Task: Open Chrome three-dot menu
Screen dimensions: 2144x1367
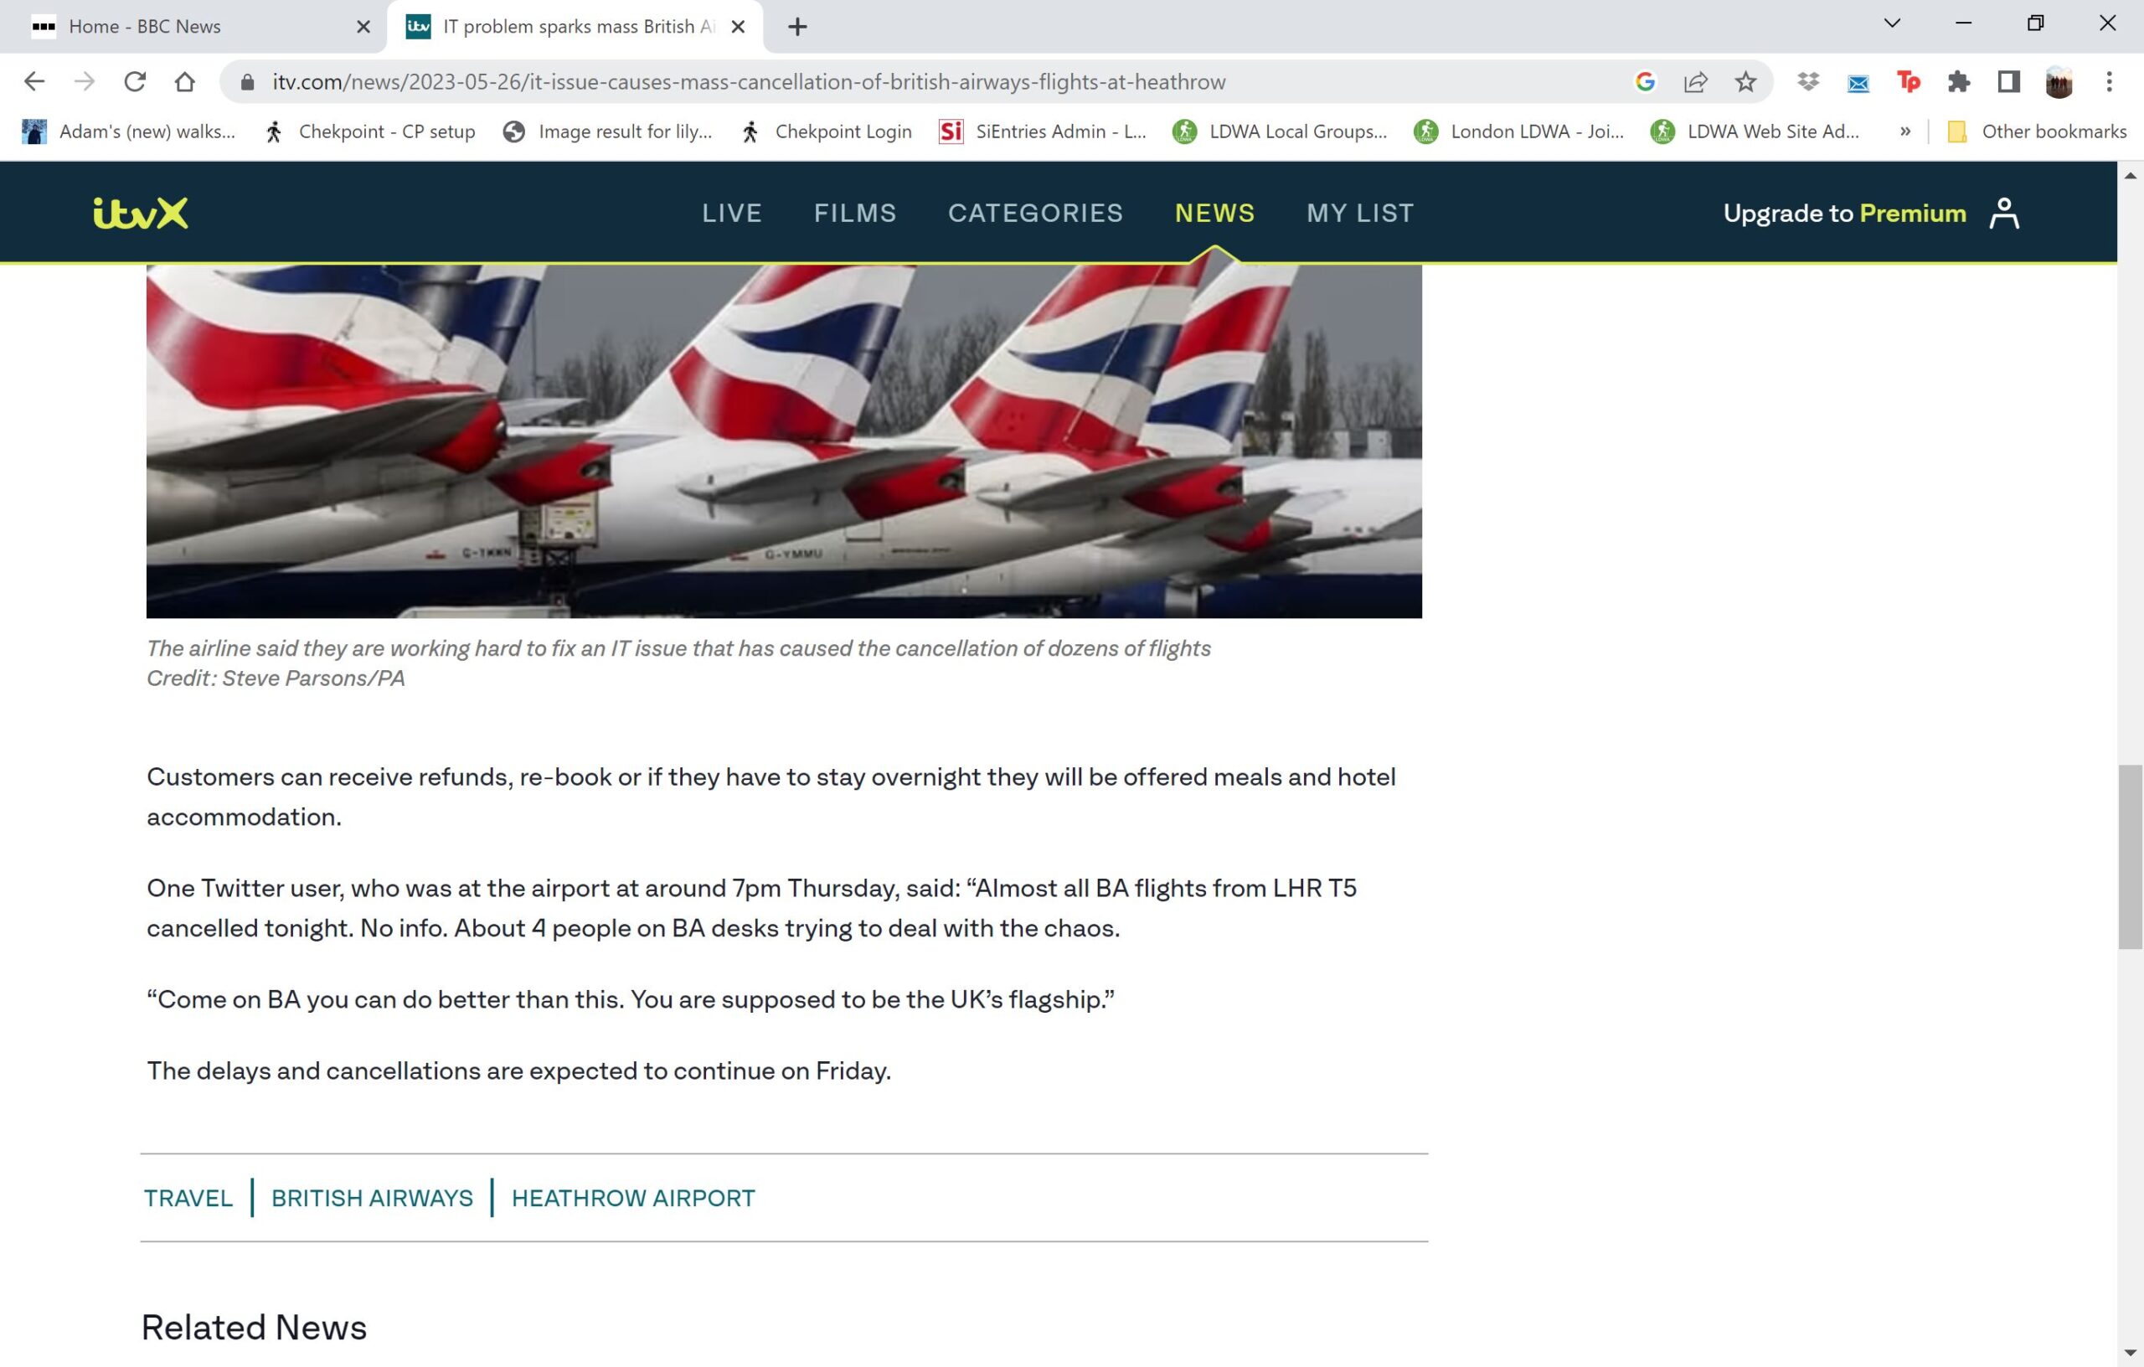Action: tap(2108, 82)
